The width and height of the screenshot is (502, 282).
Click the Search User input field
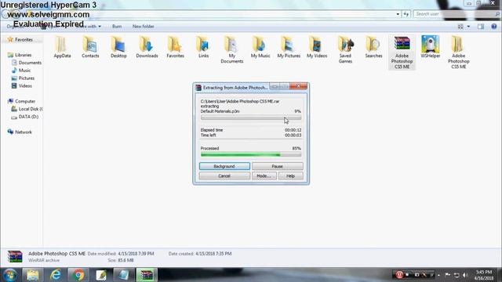click(457, 14)
